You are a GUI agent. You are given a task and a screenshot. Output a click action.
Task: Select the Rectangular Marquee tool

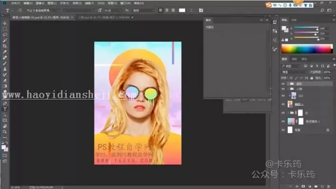click(5, 29)
